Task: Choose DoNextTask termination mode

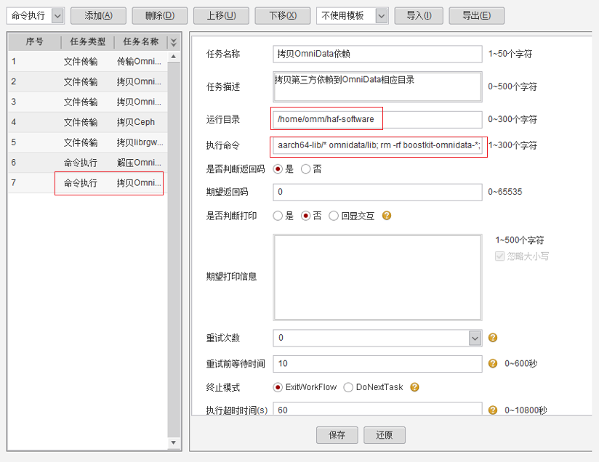Action: tap(348, 387)
